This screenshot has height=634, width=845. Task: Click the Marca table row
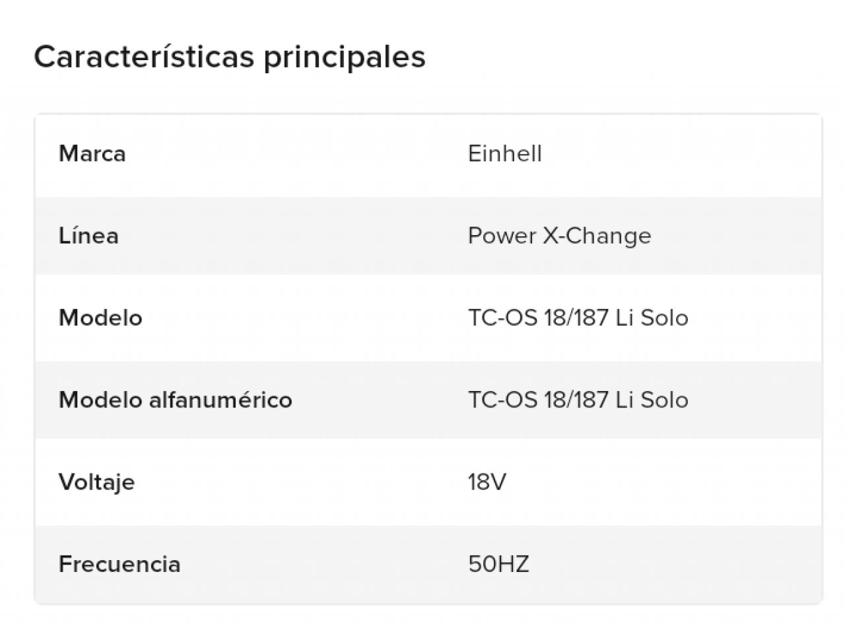tap(428, 156)
